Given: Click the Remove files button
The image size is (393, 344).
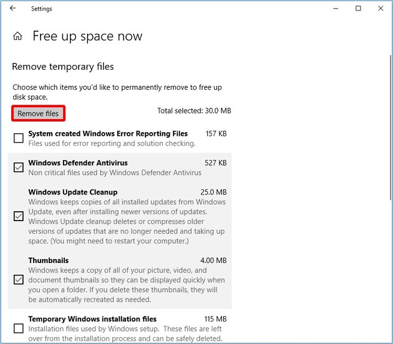Looking at the screenshot, I should click(x=38, y=113).
